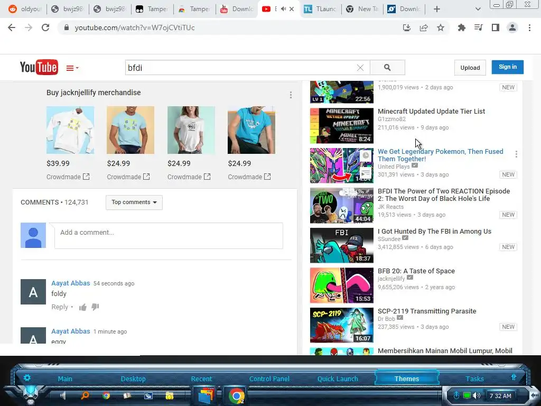Click the Add a comment box
This screenshot has width=541, height=406.
169,235
